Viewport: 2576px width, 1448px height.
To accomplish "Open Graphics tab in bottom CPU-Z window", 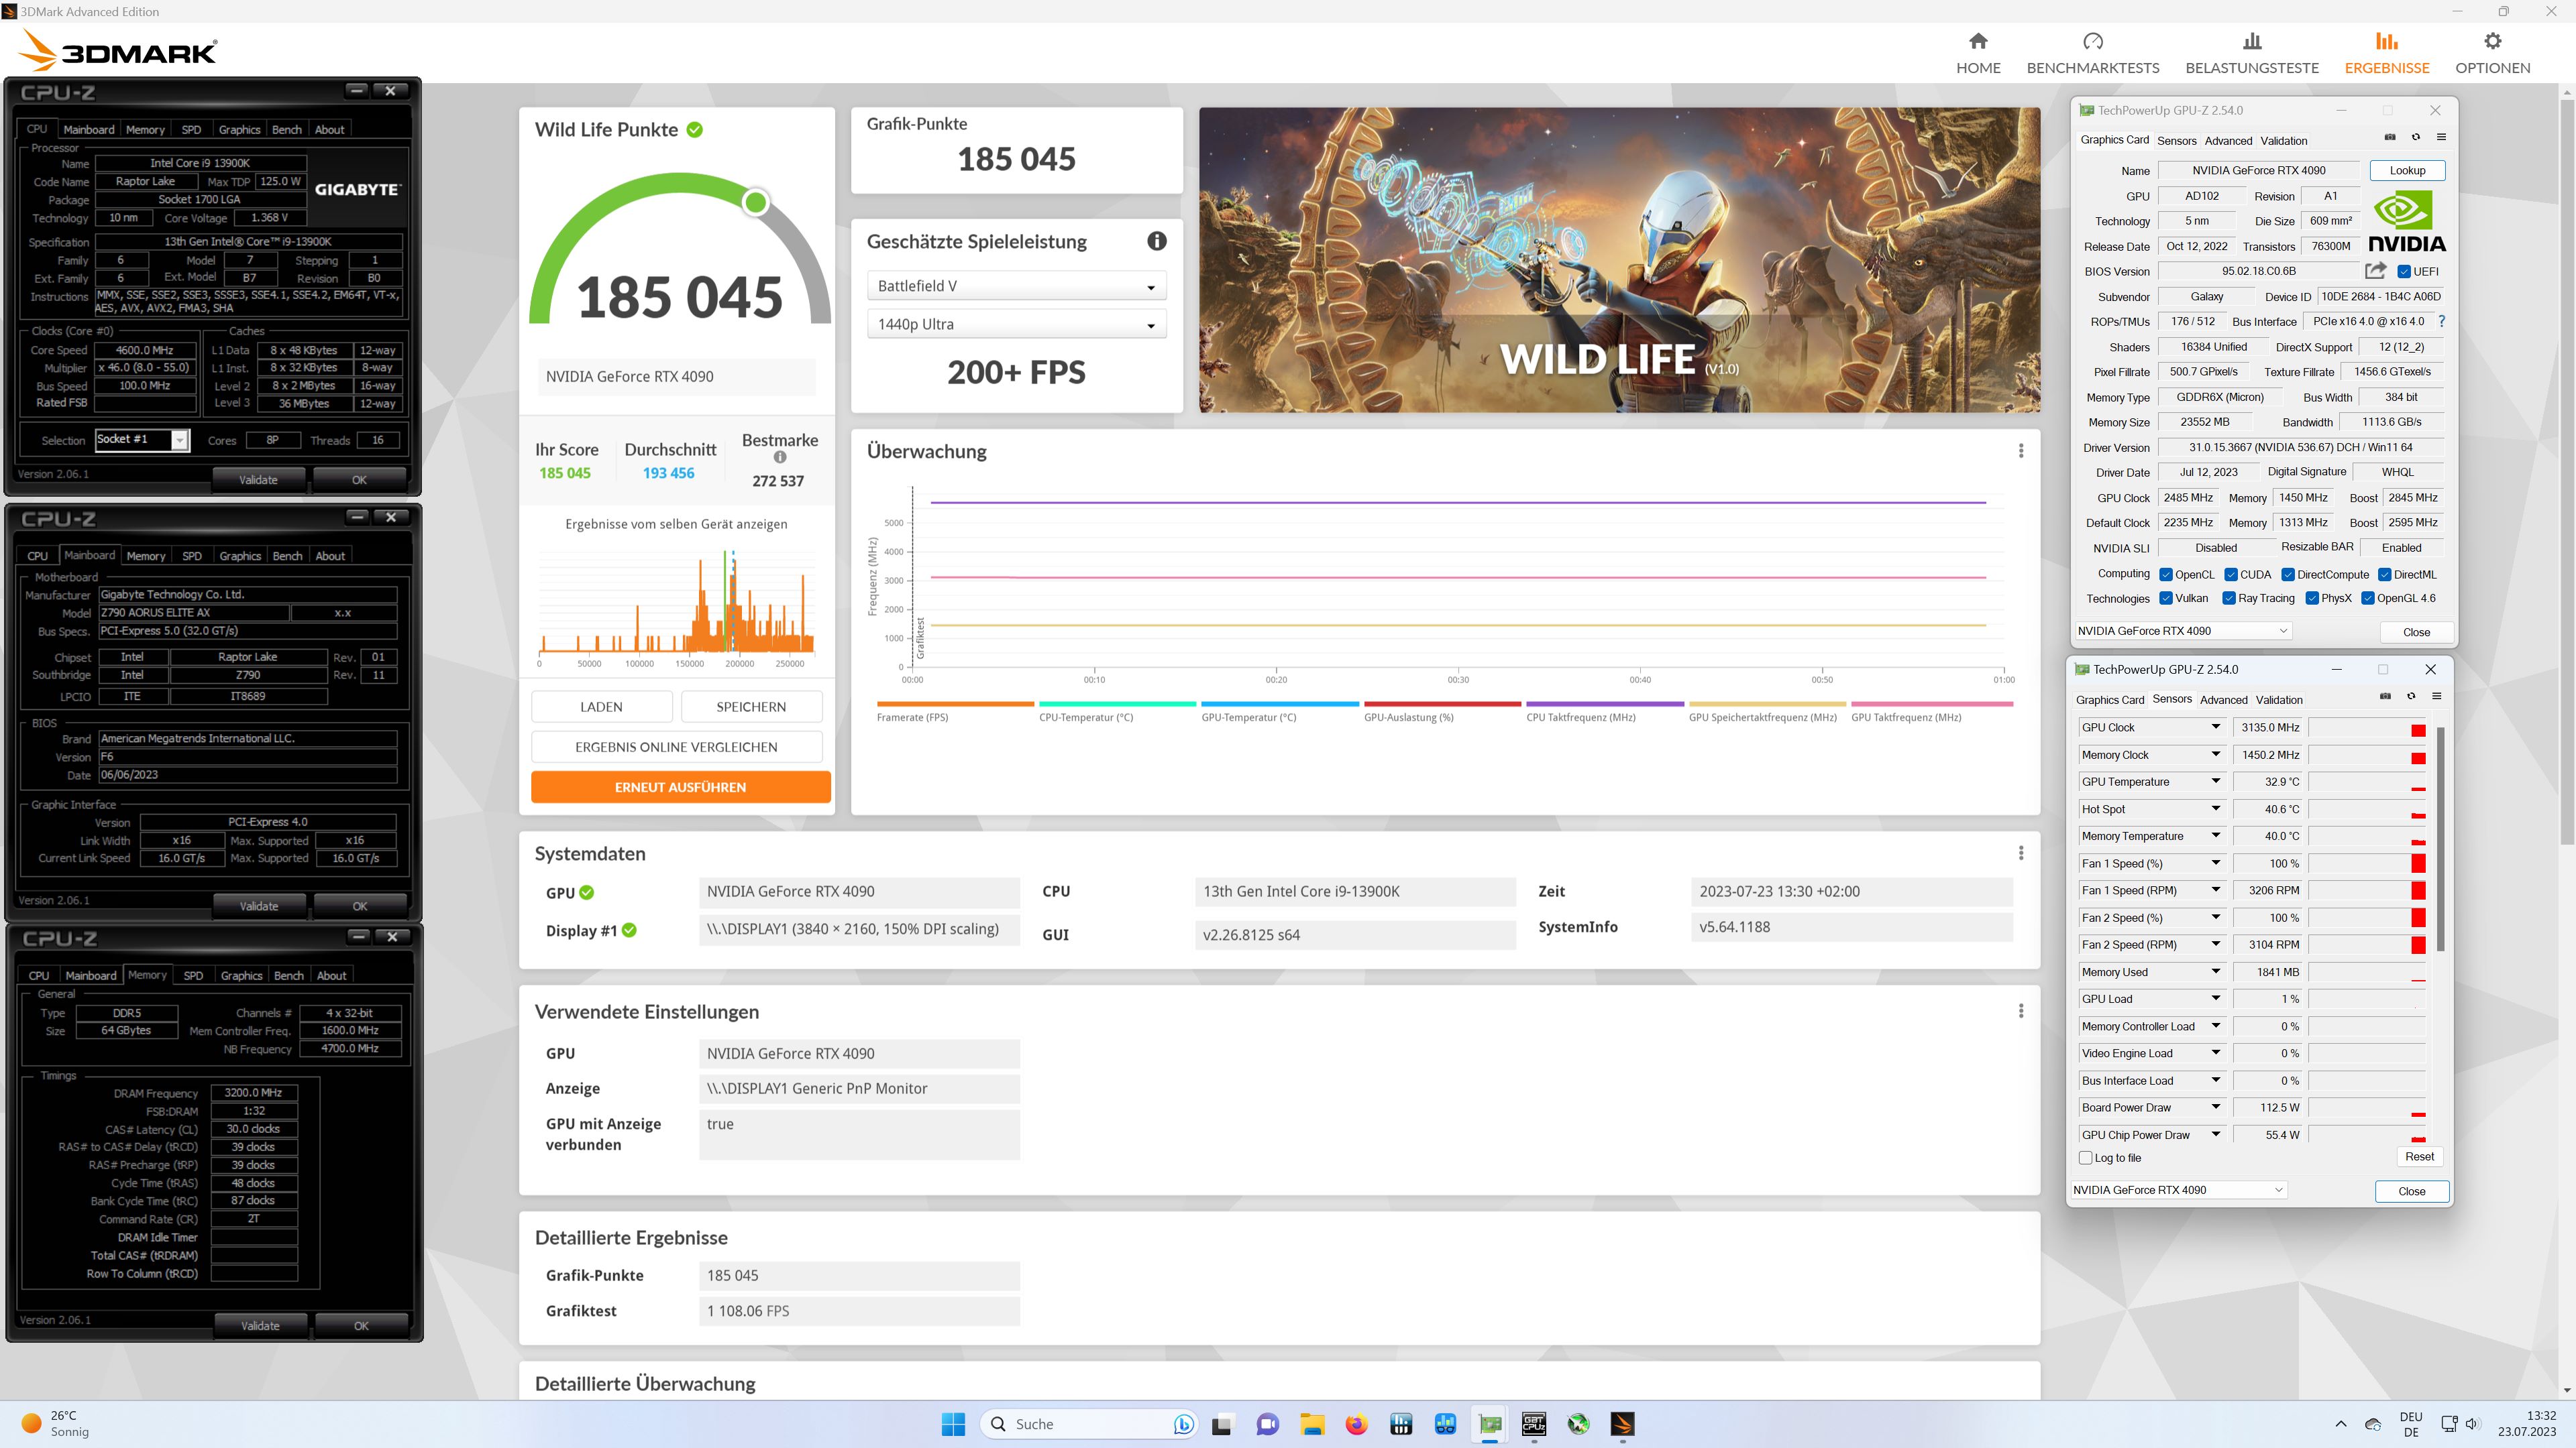I will pyautogui.click(x=241, y=975).
